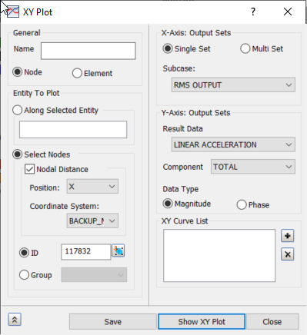Choose Along Selected Entity option
The height and width of the screenshot is (335, 307).
[17, 110]
